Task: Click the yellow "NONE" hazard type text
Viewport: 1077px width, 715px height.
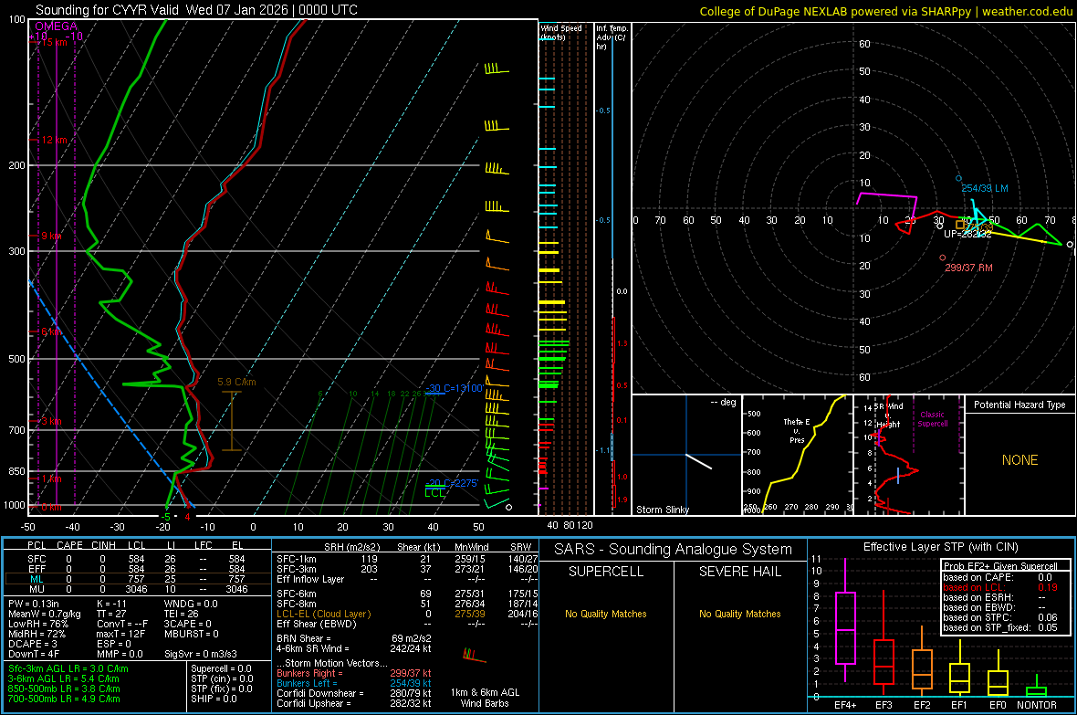Action: coord(1019,460)
